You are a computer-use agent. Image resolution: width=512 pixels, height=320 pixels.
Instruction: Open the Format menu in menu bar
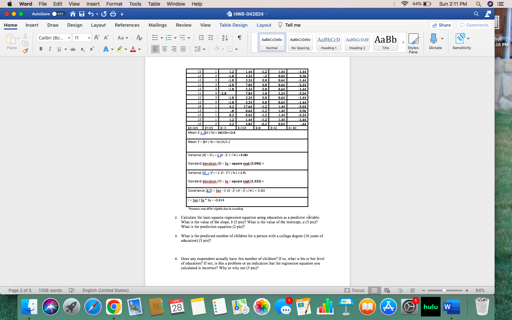[x=114, y=4]
